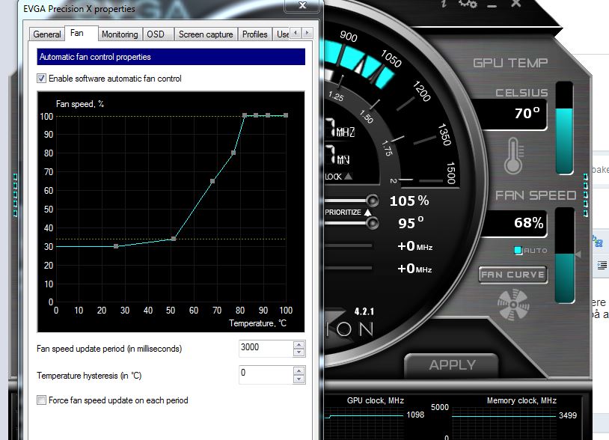609x440 pixels.
Task: Decrease the temperature hysteresis value
Action: click(299, 379)
